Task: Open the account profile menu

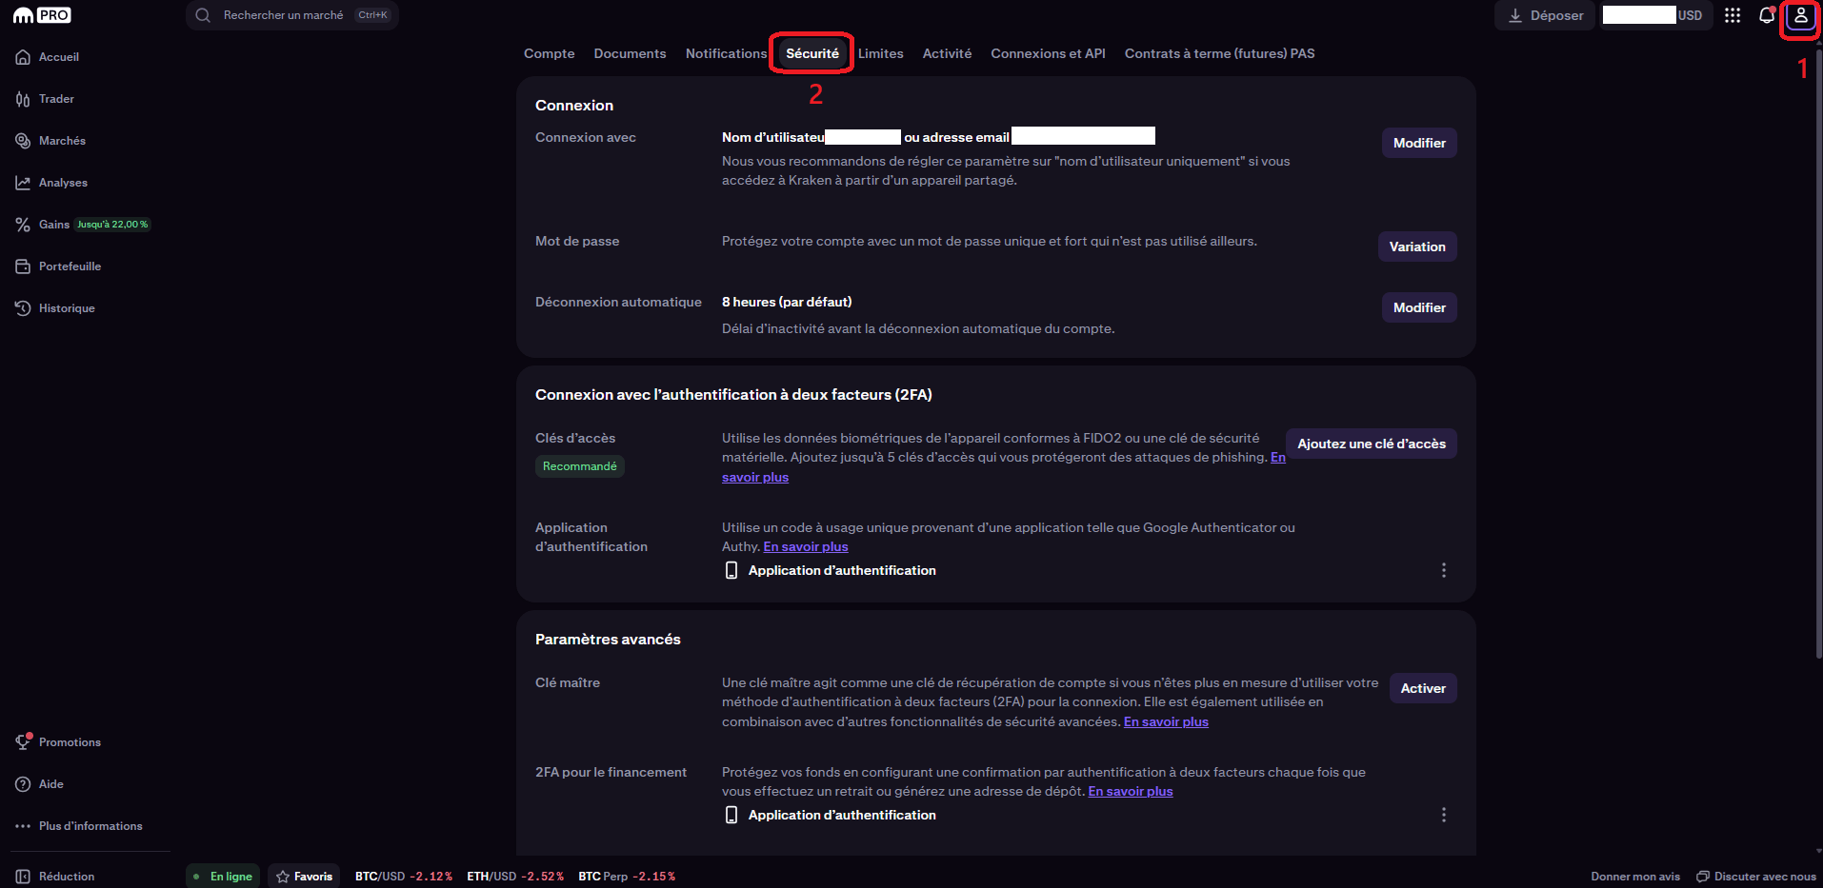Action: tap(1800, 16)
